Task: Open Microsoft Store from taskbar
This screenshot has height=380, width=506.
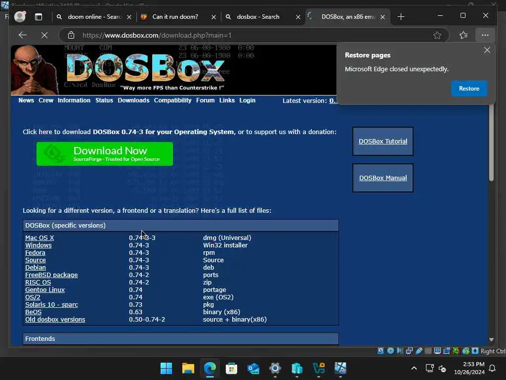Action: point(231,368)
